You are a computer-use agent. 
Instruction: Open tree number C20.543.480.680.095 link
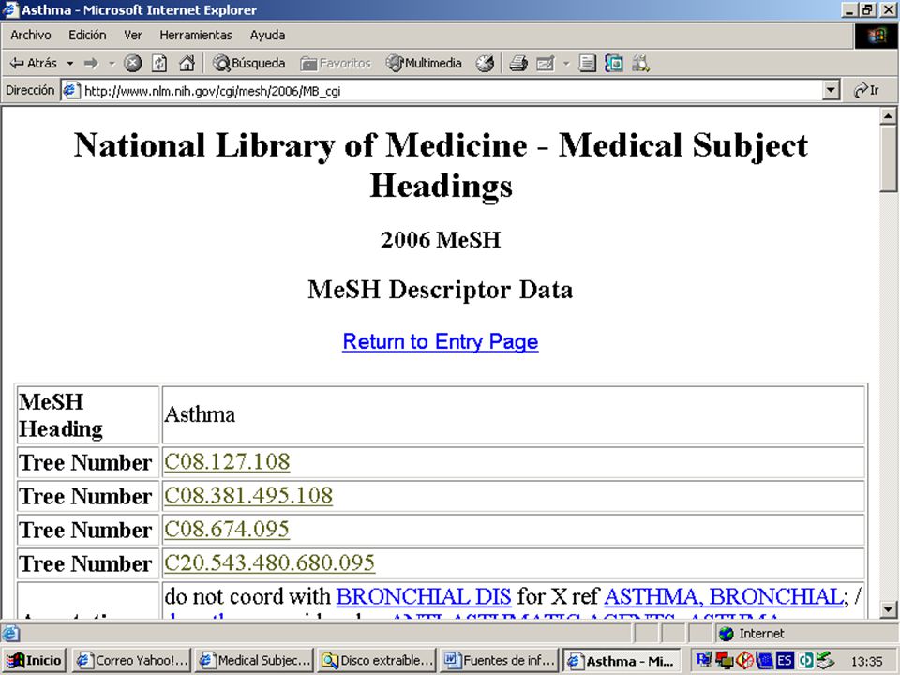click(269, 562)
